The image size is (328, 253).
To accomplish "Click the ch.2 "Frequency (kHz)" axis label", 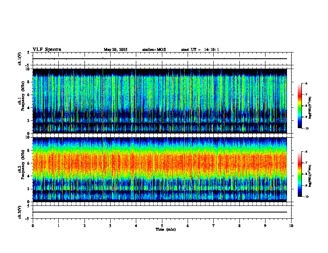I will coord(23,165).
